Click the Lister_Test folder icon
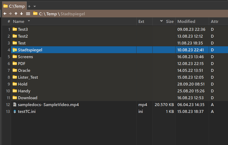 (x=15, y=77)
